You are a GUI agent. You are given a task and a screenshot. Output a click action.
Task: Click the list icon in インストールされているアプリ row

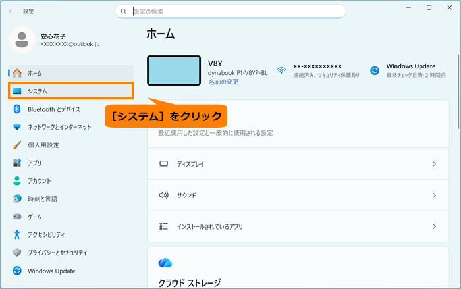tap(164, 226)
